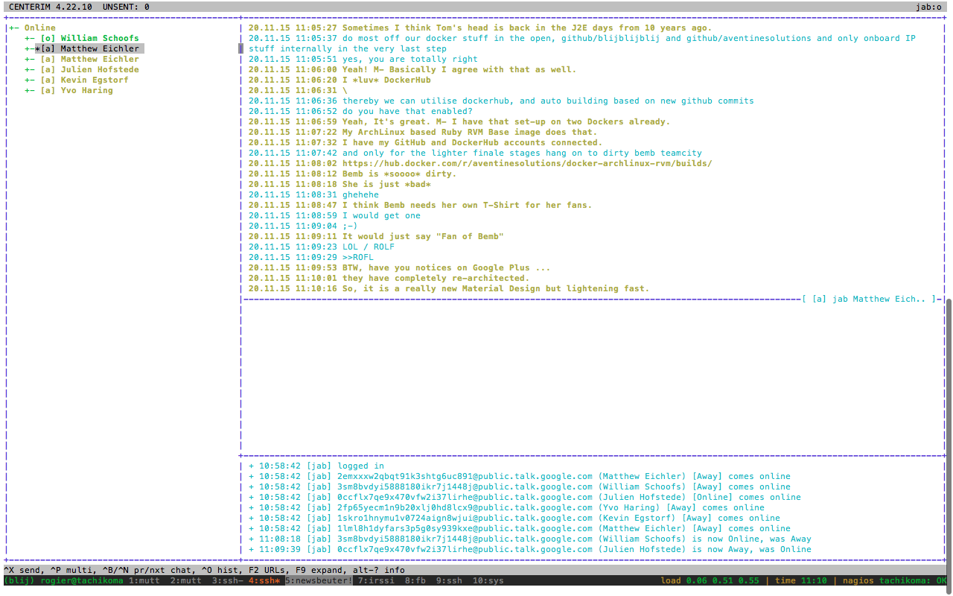Click the 'ghehehe' message

(360, 194)
